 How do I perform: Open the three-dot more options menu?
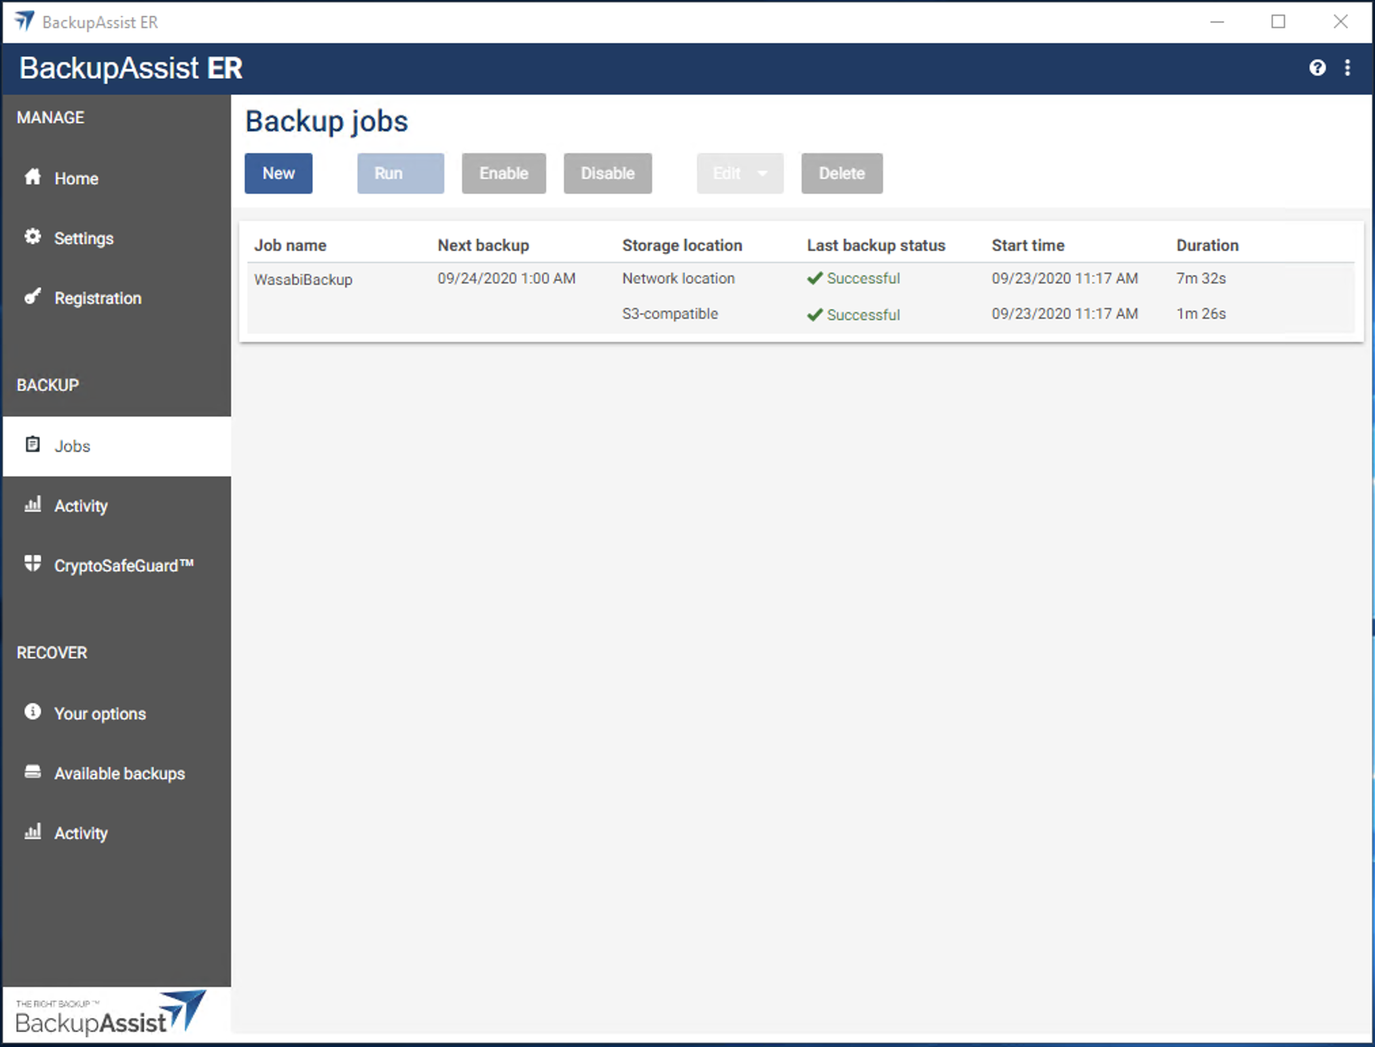(1347, 68)
